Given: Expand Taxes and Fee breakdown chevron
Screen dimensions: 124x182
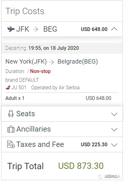Looking at the screenshot, I should [114, 145].
